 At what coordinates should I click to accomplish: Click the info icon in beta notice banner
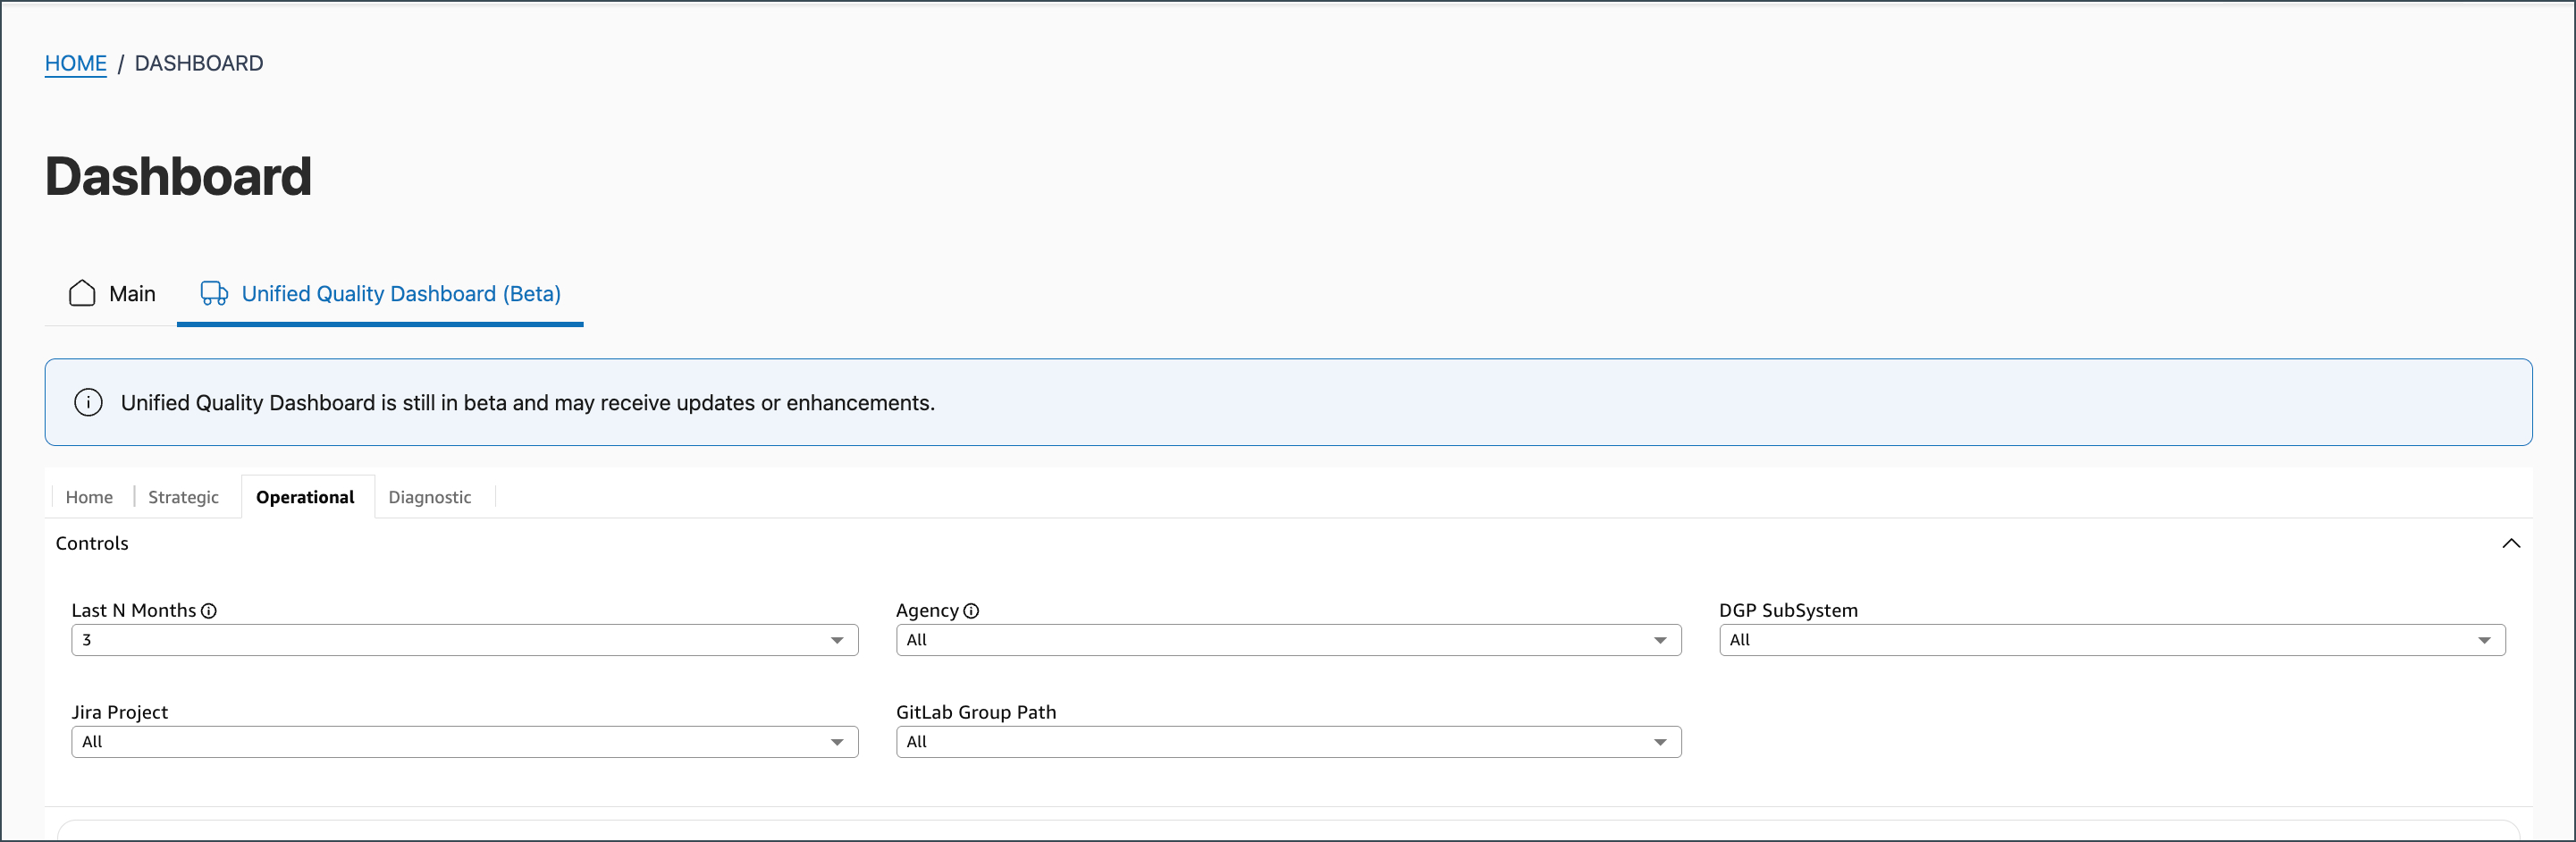pos(88,402)
